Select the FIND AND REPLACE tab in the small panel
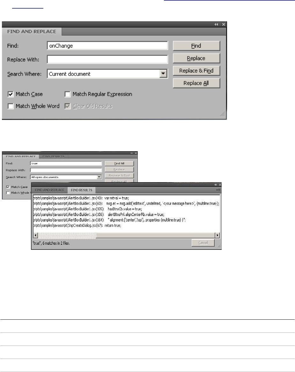 tap(21, 157)
